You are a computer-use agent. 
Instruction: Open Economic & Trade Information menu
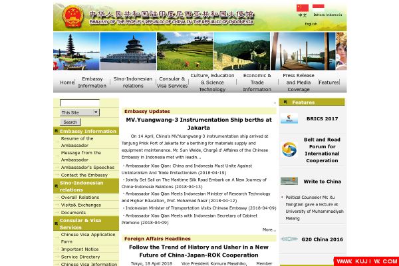257,82
